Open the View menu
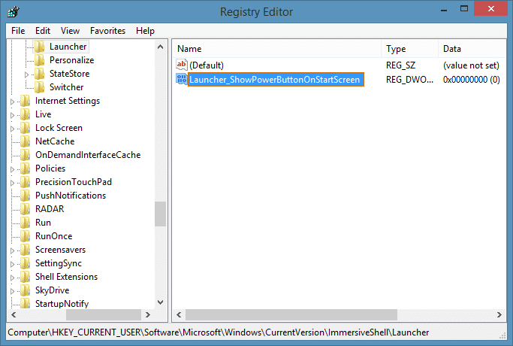This screenshot has height=346, width=513. pyautogui.click(x=70, y=31)
